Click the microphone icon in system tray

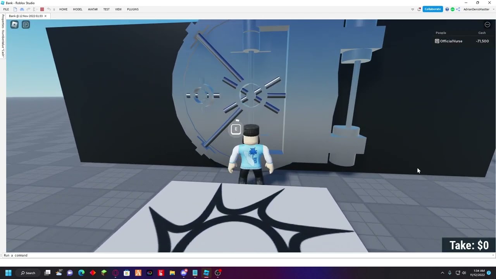coord(449,273)
